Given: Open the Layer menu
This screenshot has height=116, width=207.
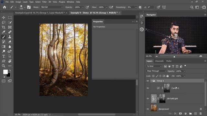Looking at the screenshot, I should (25, 2).
